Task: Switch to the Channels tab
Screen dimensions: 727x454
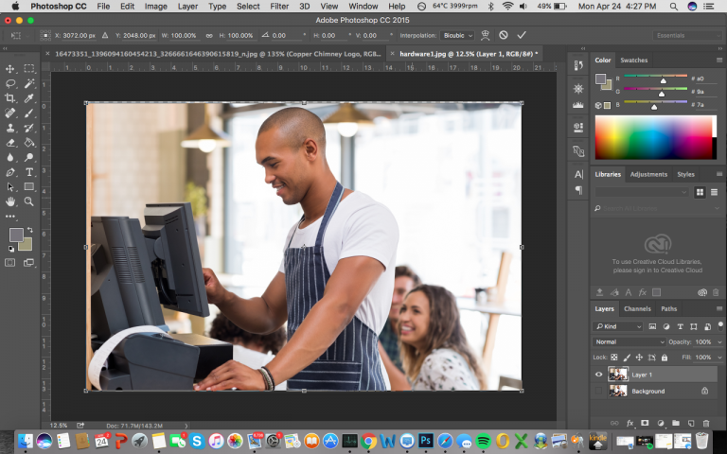Action: click(637, 308)
